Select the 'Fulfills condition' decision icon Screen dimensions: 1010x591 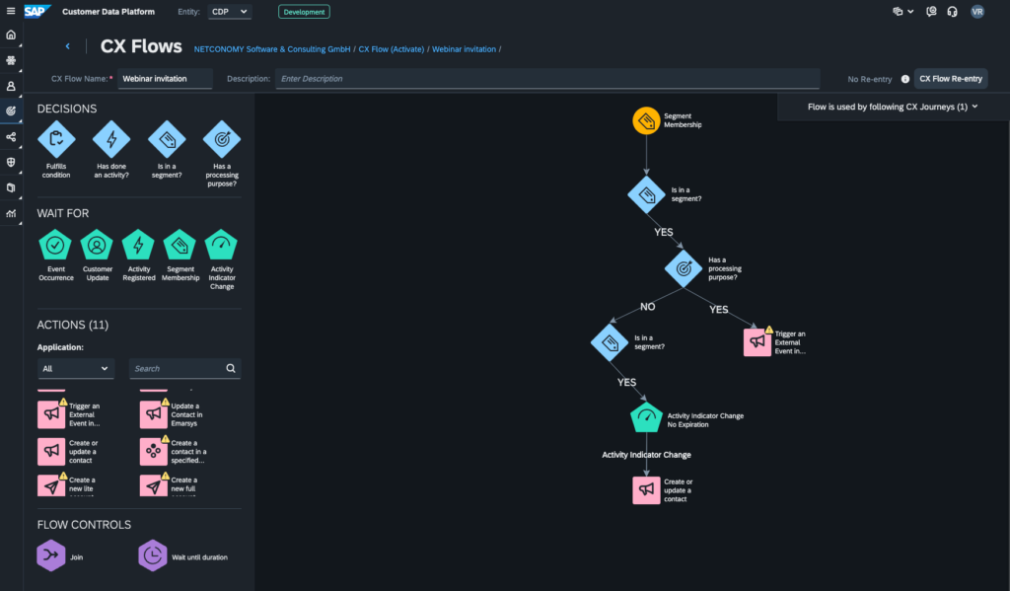coord(56,139)
